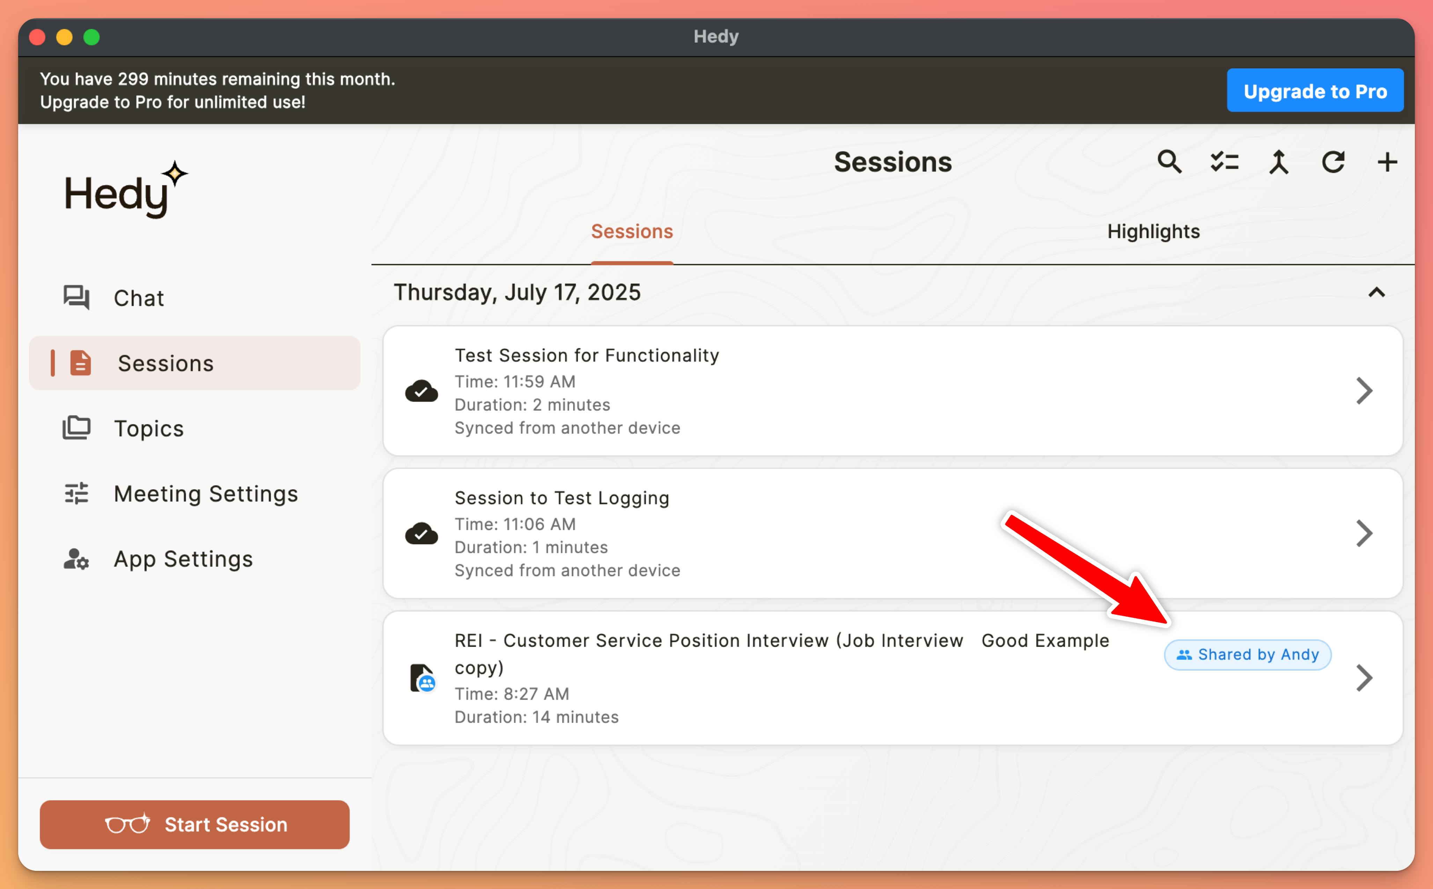Go to Topics in the sidebar

click(148, 428)
